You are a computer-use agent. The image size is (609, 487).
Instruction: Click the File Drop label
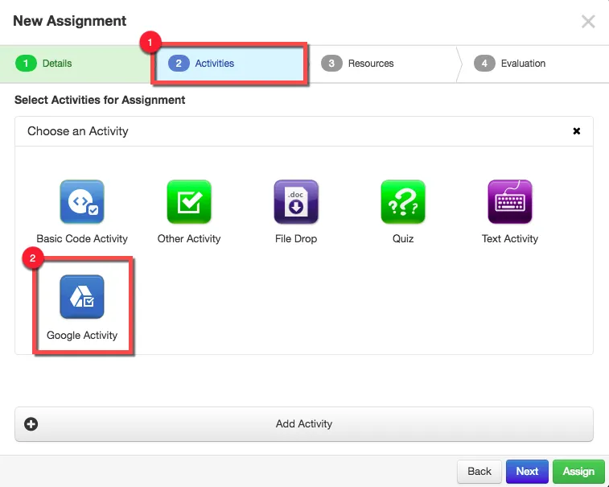[x=296, y=238]
